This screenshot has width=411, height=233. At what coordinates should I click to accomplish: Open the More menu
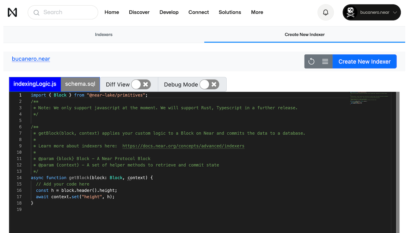click(x=257, y=12)
